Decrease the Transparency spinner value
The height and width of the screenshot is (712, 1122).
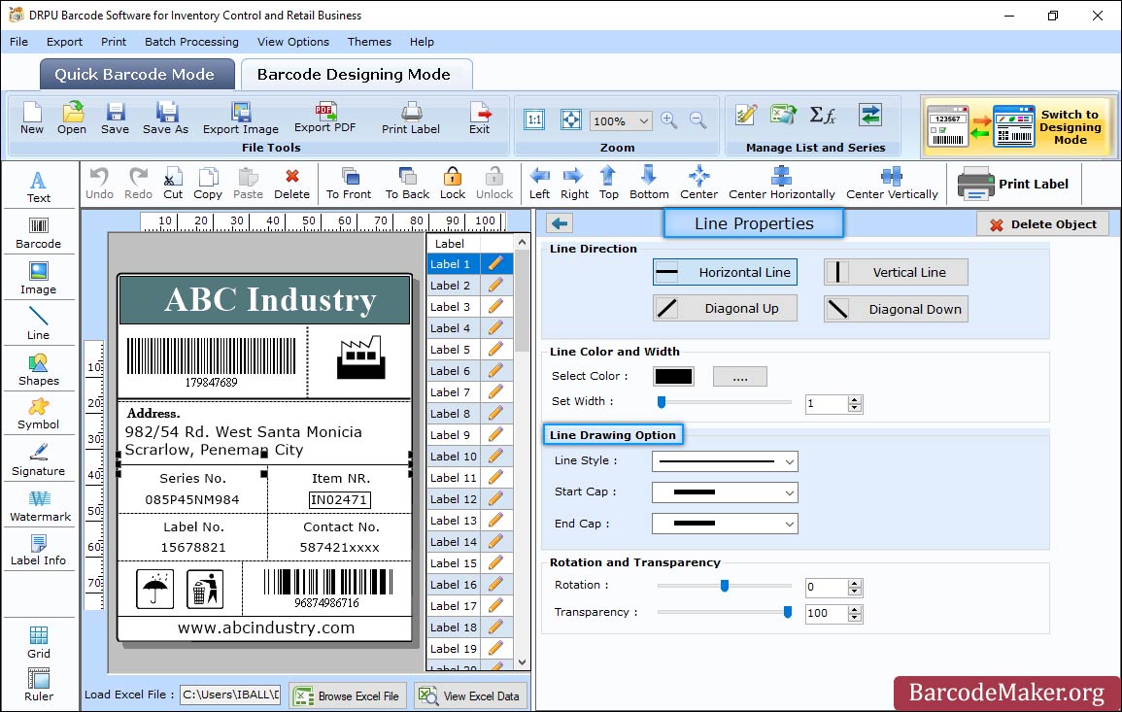tap(855, 618)
